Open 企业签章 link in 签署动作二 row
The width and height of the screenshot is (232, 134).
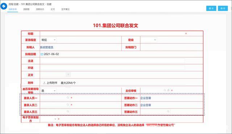point(146,105)
